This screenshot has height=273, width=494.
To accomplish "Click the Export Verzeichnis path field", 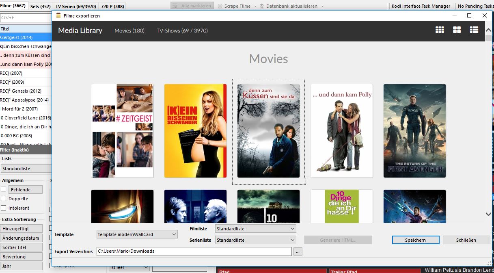I will coord(194,251).
